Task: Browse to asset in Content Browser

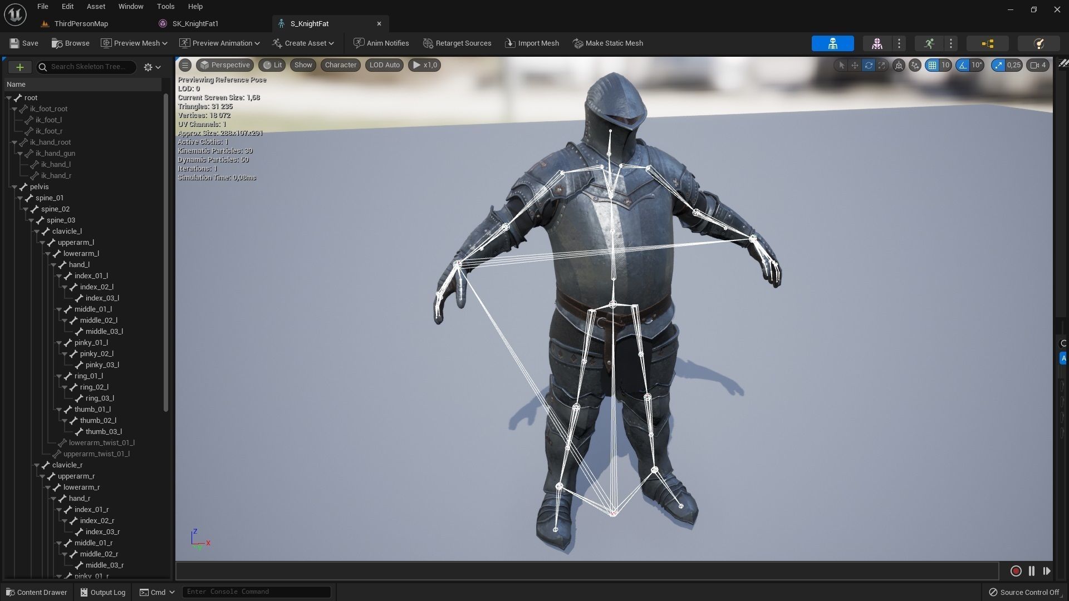Action: pyautogui.click(x=70, y=43)
